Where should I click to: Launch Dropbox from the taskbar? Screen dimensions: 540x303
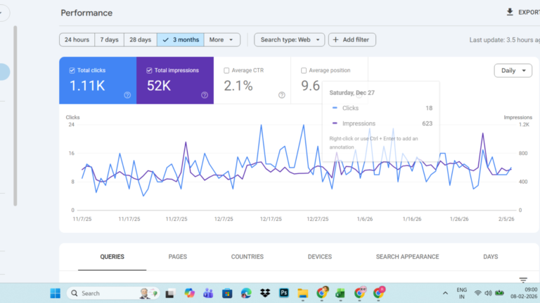coord(265,293)
